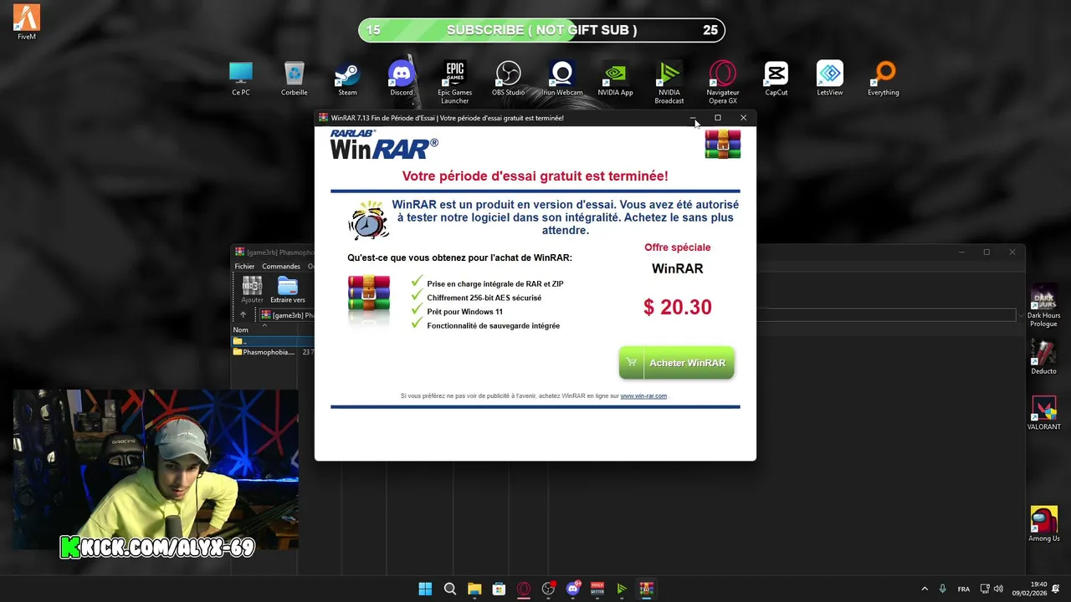This screenshot has width=1071, height=602.
Task: Switch to OBS Studio in taskbar
Action: [x=548, y=589]
